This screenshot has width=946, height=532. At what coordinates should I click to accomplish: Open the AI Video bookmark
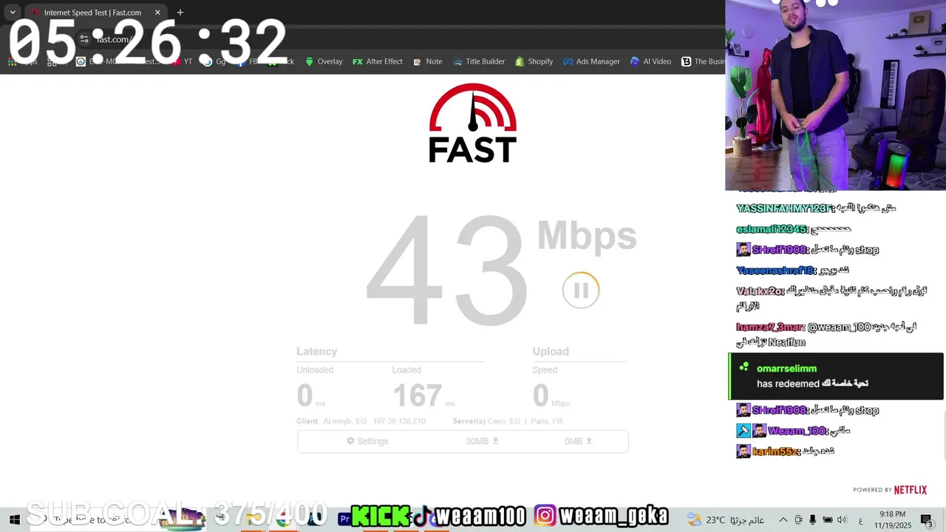(x=650, y=61)
